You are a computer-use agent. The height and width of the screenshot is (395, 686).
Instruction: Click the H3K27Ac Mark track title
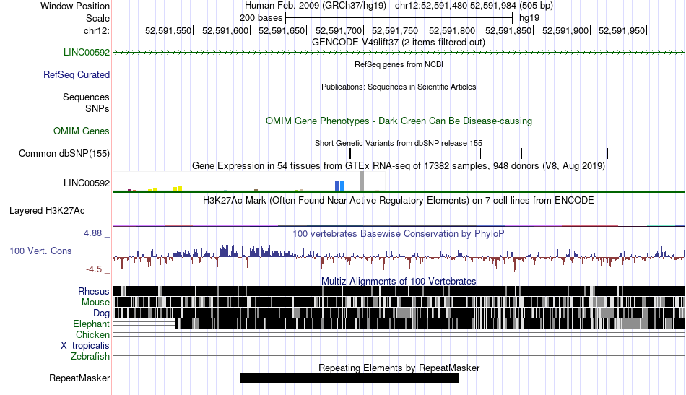[x=399, y=201]
